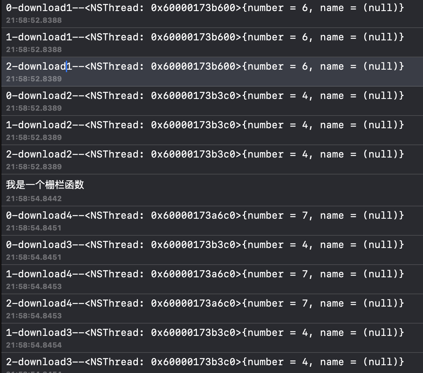This screenshot has width=423, height=373.
Task: Select the 2-download3 log line
Action: coord(205,362)
